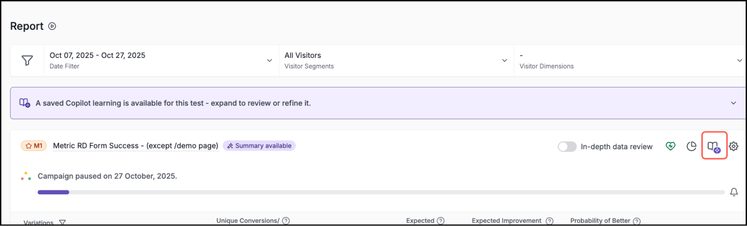Open metric settings gear icon
The width and height of the screenshot is (747, 226).
click(x=734, y=146)
